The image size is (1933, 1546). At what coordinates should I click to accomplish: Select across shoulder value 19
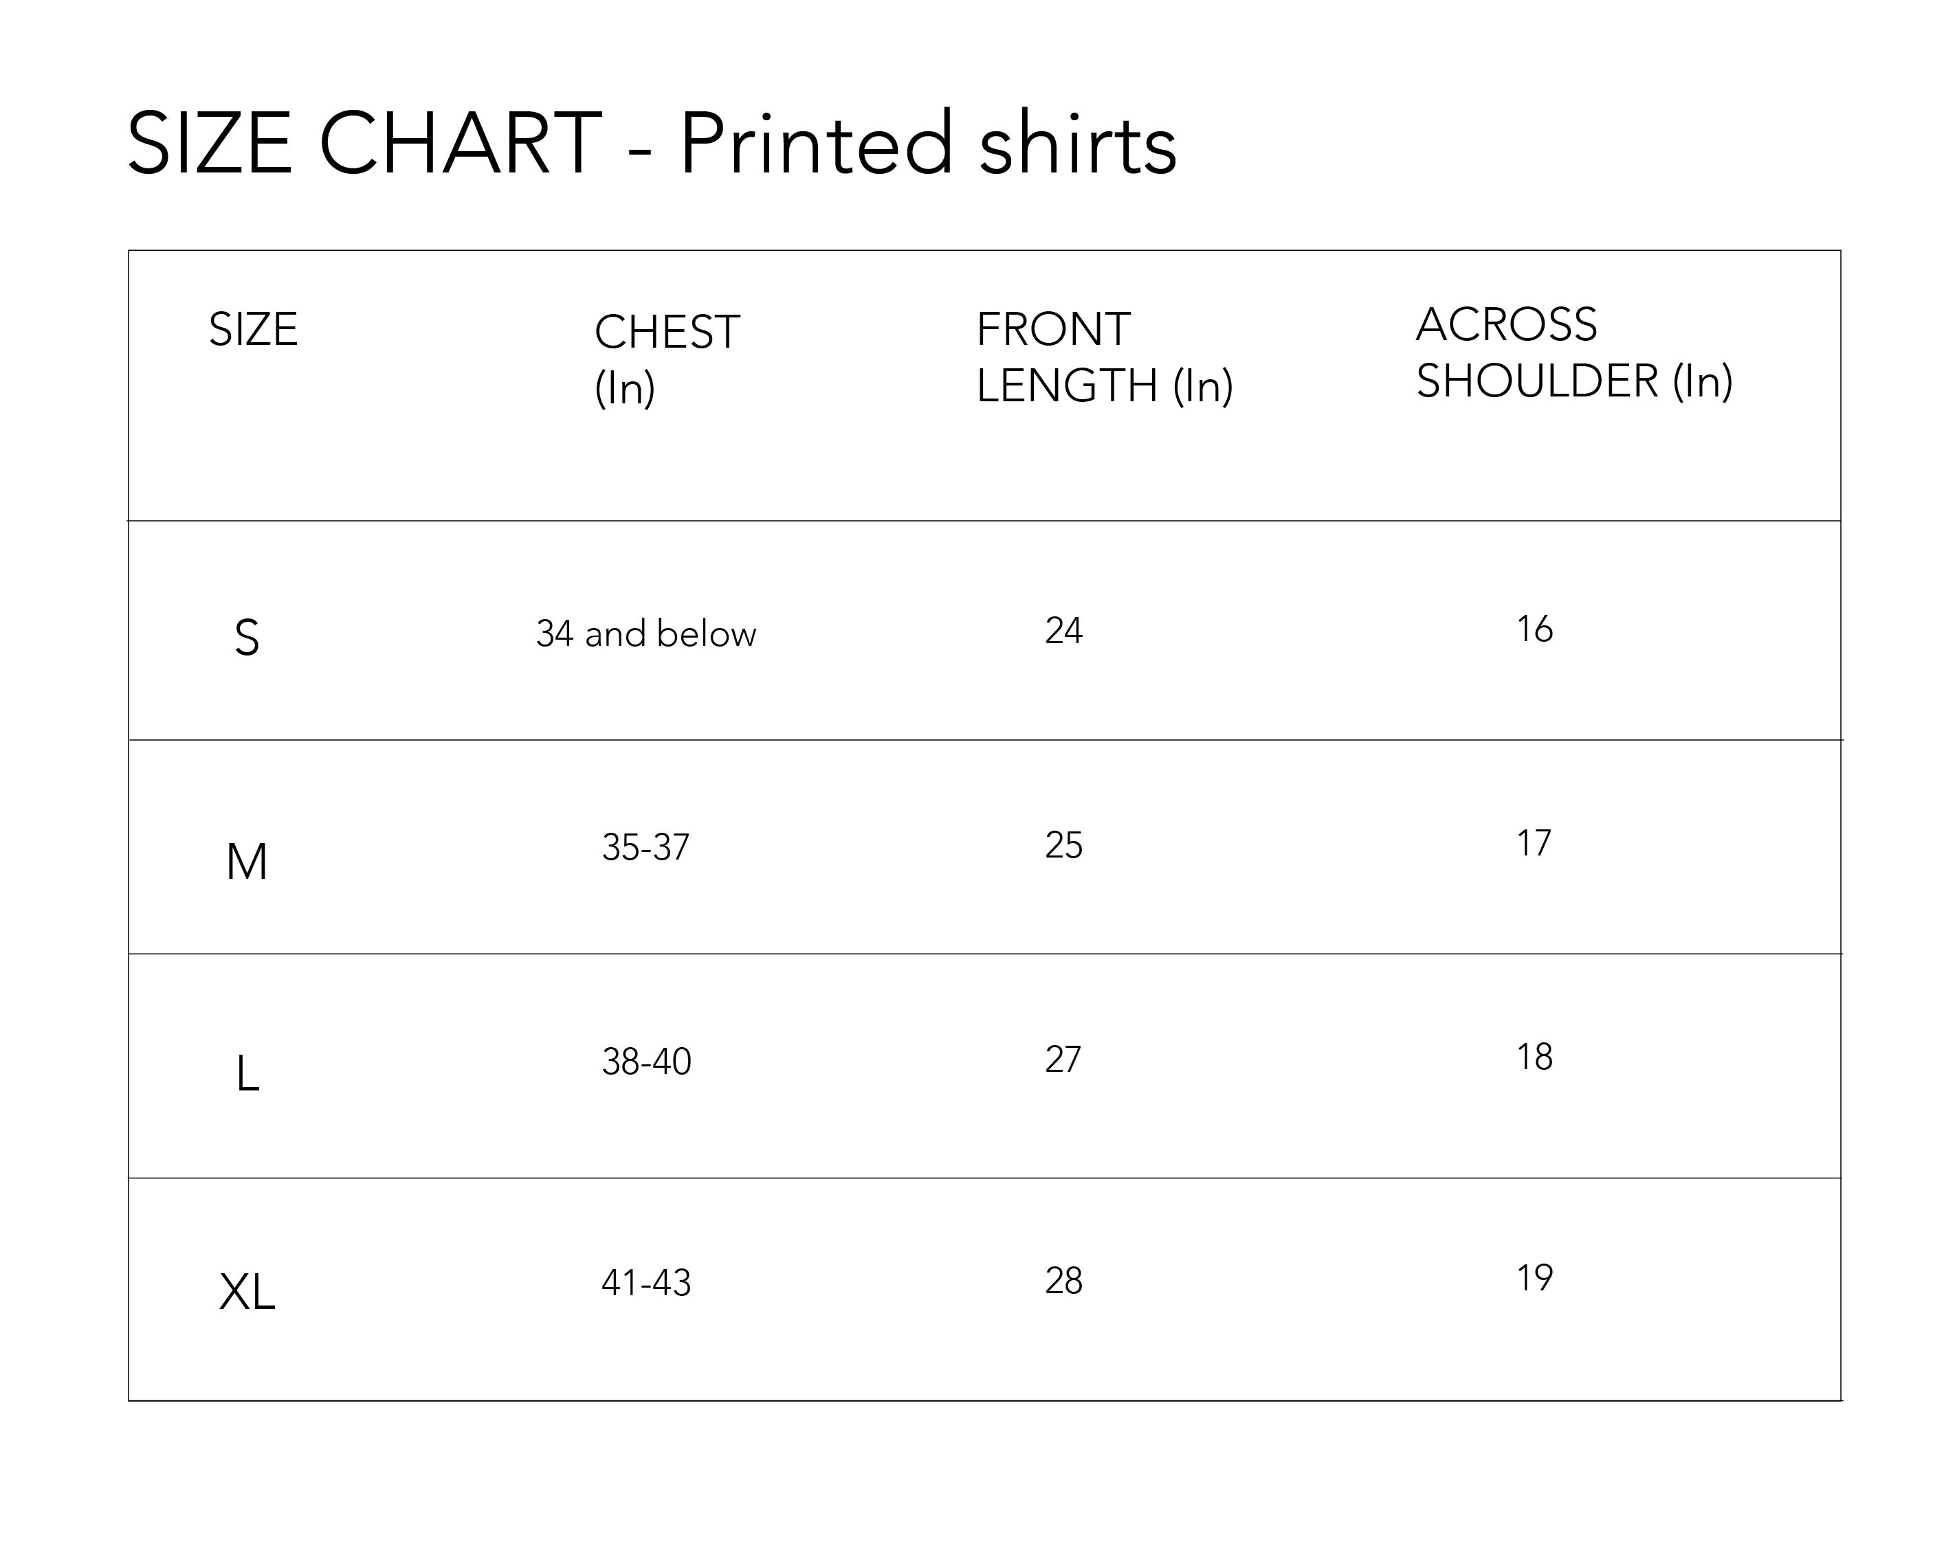pos(1534,1277)
